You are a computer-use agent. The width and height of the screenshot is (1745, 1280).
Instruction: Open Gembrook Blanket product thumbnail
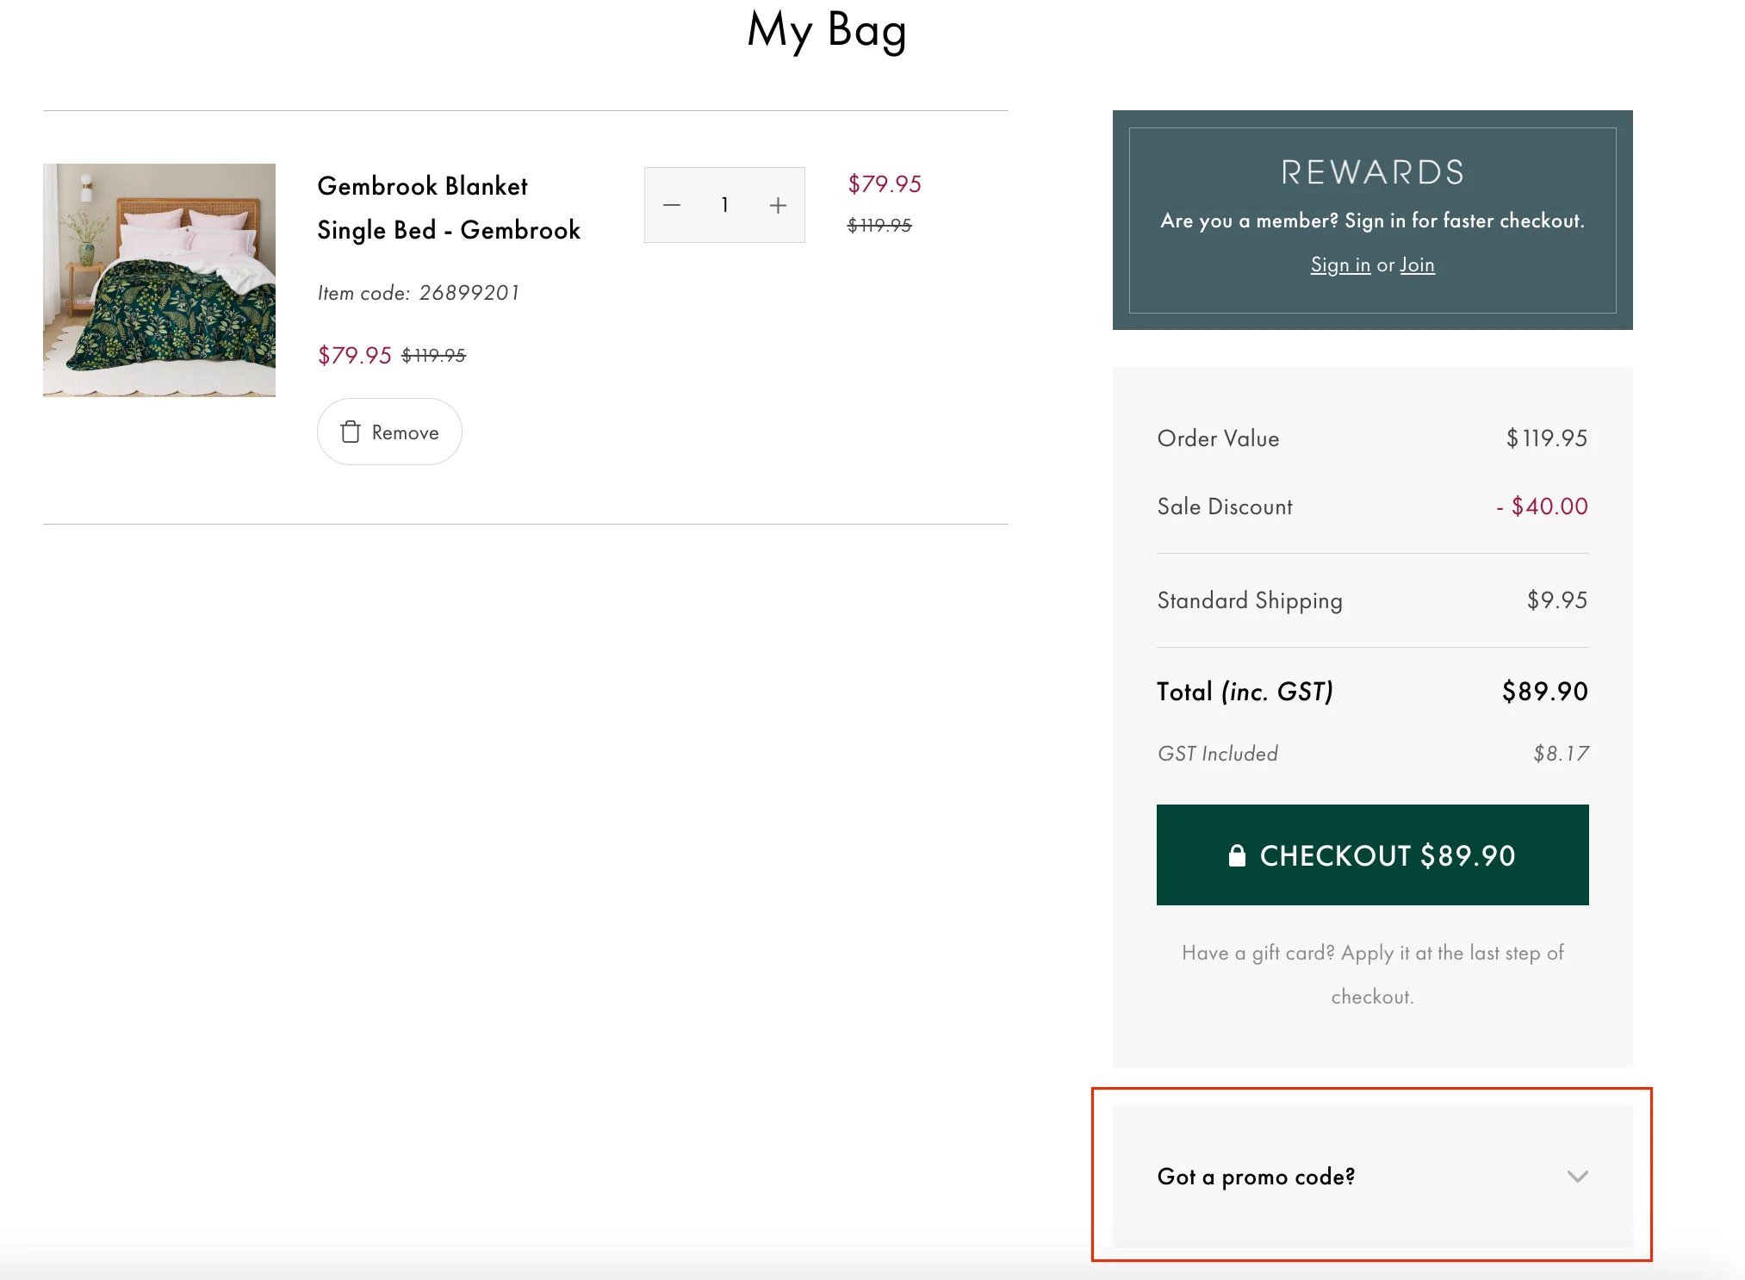159,280
